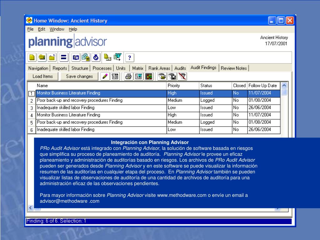Click row header number 6
This screenshot has height=240, width=320.
coord(32,130)
